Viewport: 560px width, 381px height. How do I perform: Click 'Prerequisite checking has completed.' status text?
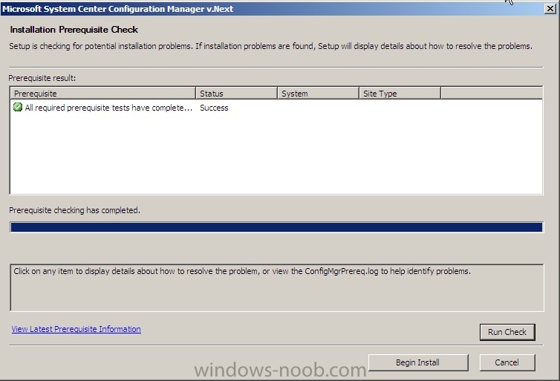point(75,210)
